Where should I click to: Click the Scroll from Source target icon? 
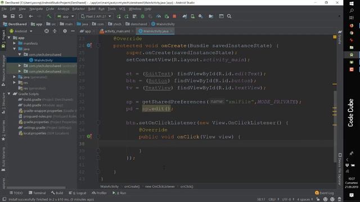pos(47,31)
